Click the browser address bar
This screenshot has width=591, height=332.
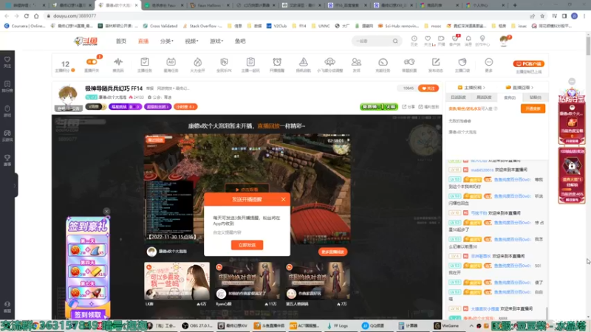coord(287,15)
